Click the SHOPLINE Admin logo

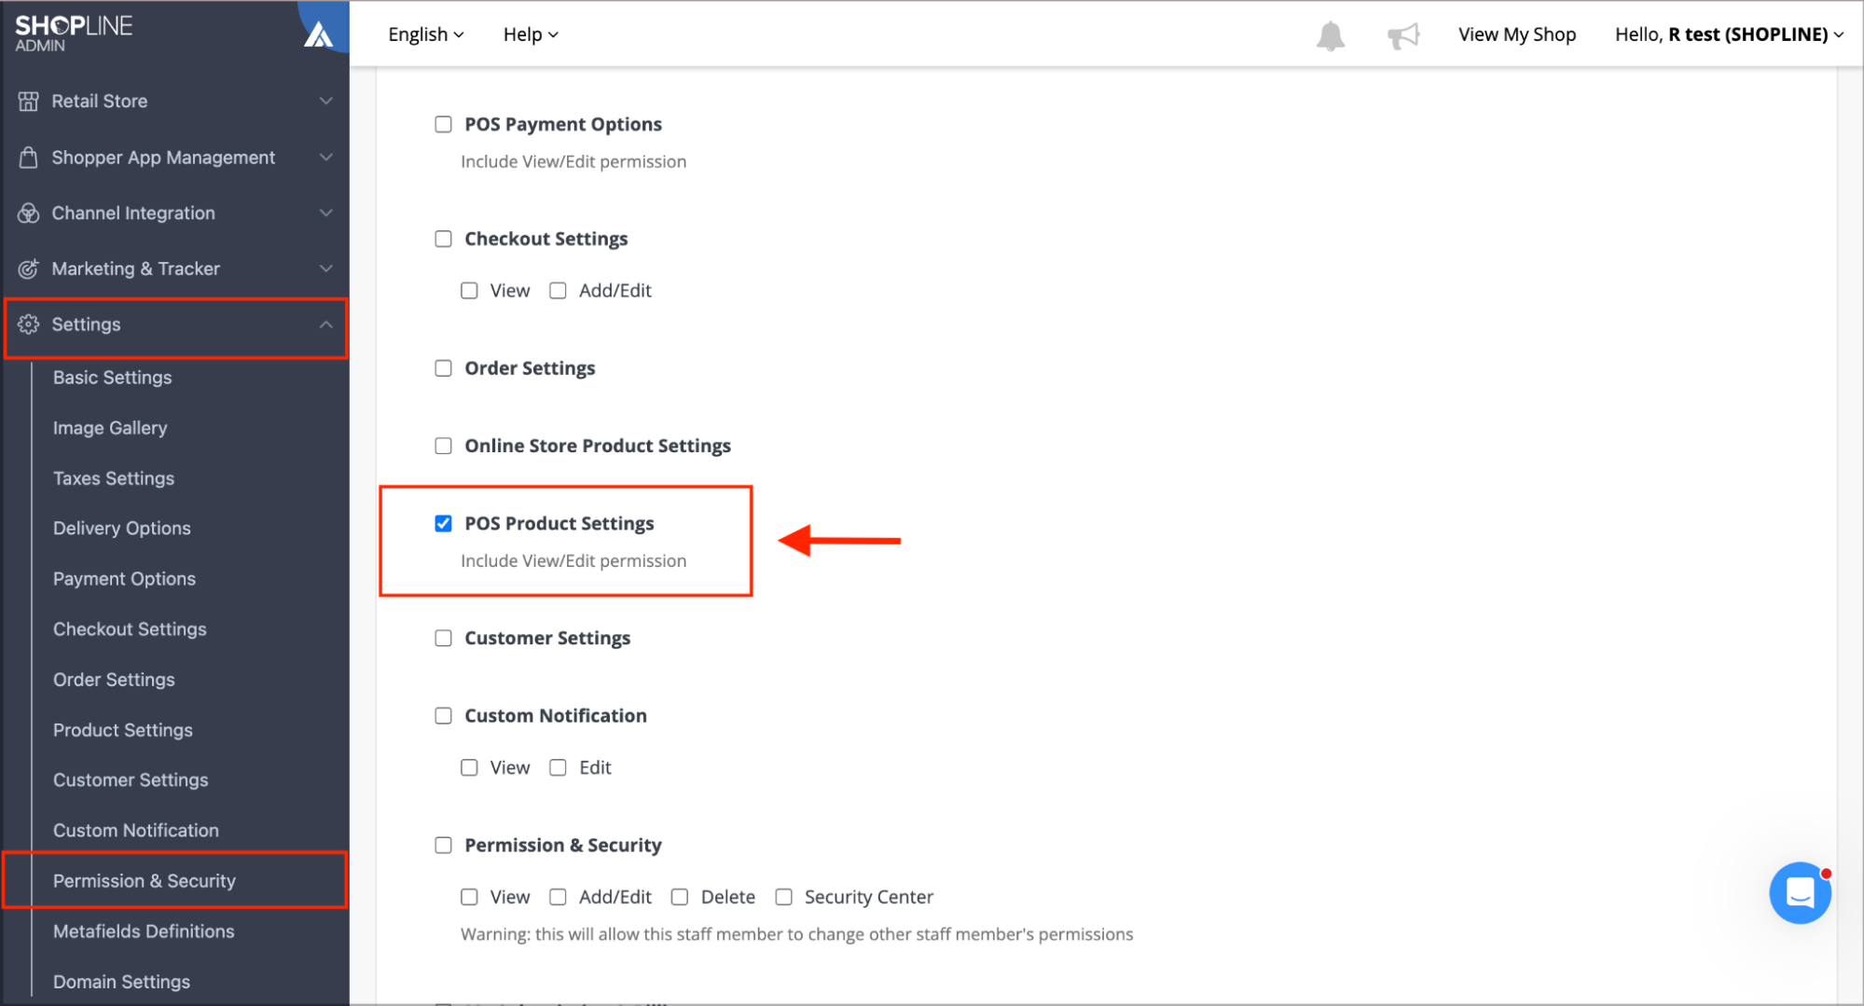pos(74,33)
